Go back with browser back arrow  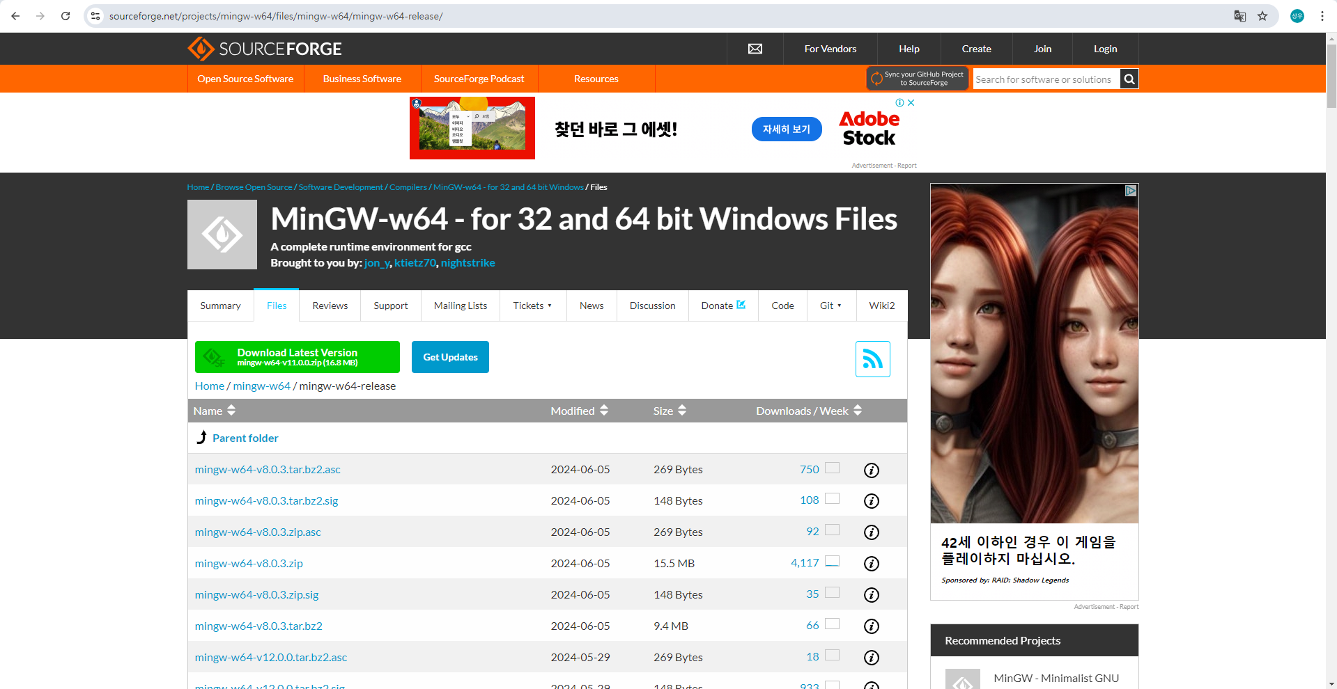[15, 16]
